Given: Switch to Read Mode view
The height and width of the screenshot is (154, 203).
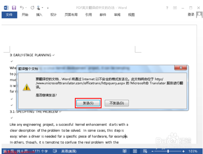Looking at the screenshot, I should 125,151.
